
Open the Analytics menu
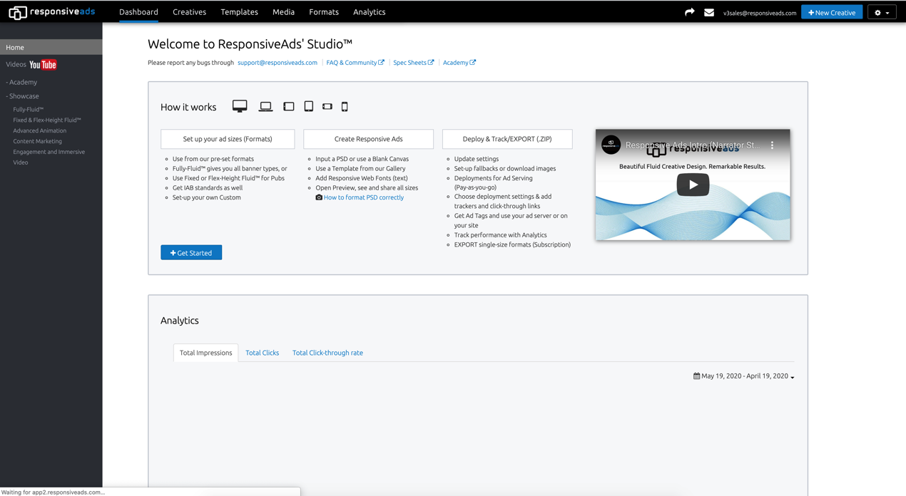point(369,12)
